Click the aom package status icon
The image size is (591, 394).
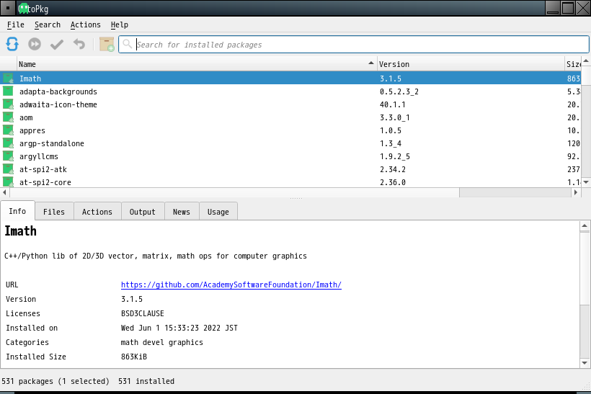pyautogui.click(x=9, y=117)
